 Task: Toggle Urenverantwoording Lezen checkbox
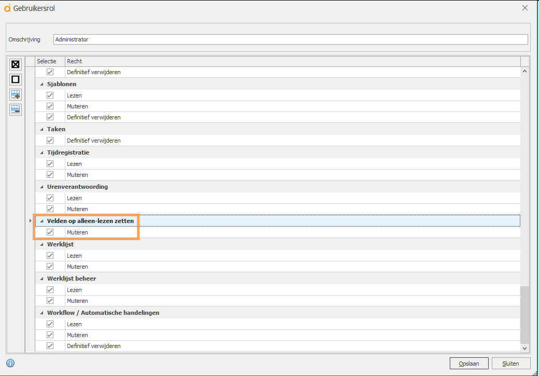(50, 198)
